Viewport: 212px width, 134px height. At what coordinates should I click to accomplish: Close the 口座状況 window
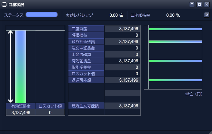tap(207, 4)
